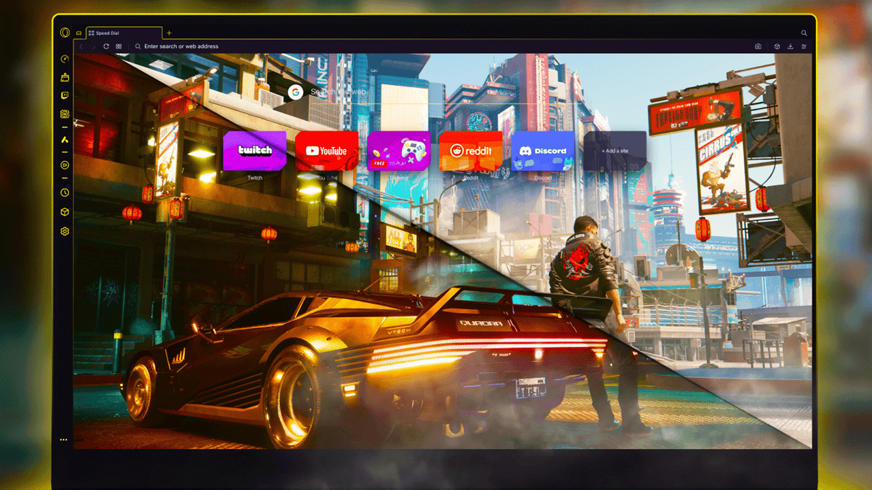
Task: Open Twitch panel in sidebar
Action: click(x=65, y=96)
